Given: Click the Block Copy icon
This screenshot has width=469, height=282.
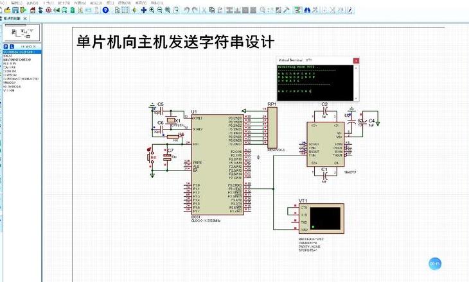Looking at the screenshot, I should coord(229,10).
